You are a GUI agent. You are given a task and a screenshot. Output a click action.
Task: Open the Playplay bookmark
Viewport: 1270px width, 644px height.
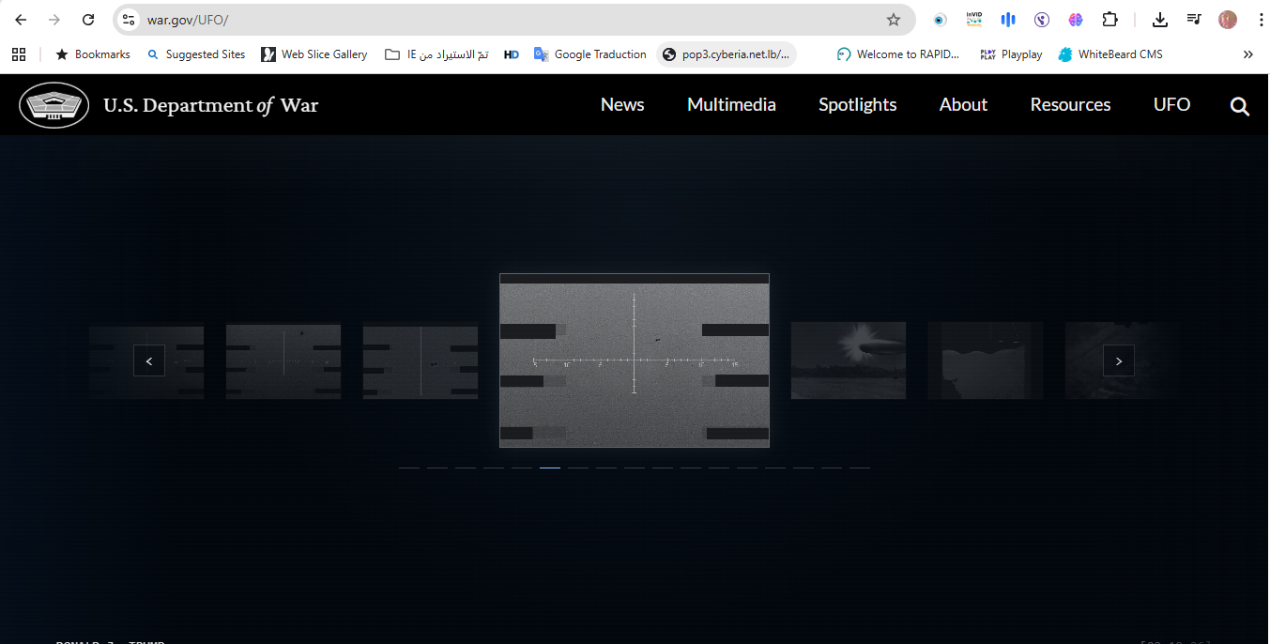[x=1011, y=54]
